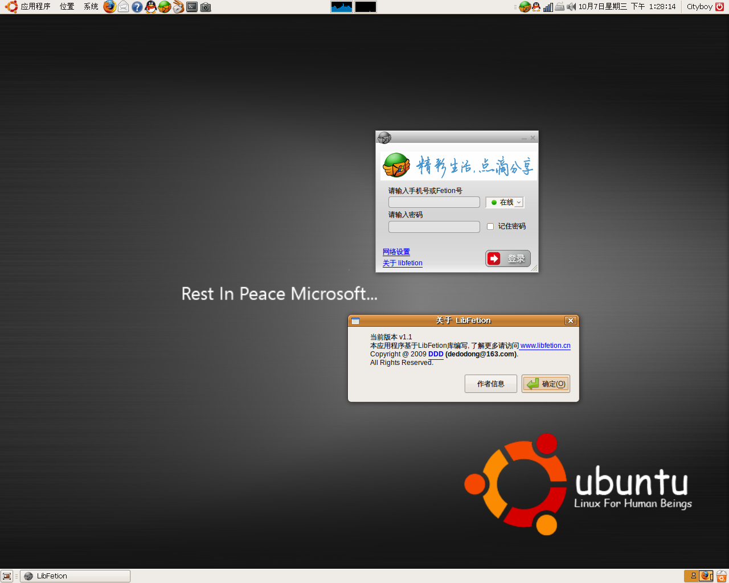Click the Fetion slogan banner image

tap(458, 166)
